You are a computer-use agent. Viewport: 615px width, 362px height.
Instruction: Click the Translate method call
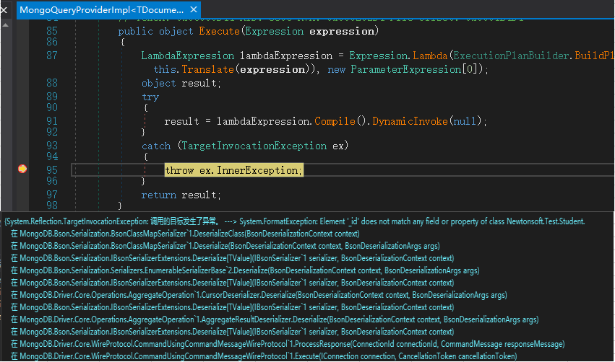coord(204,69)
